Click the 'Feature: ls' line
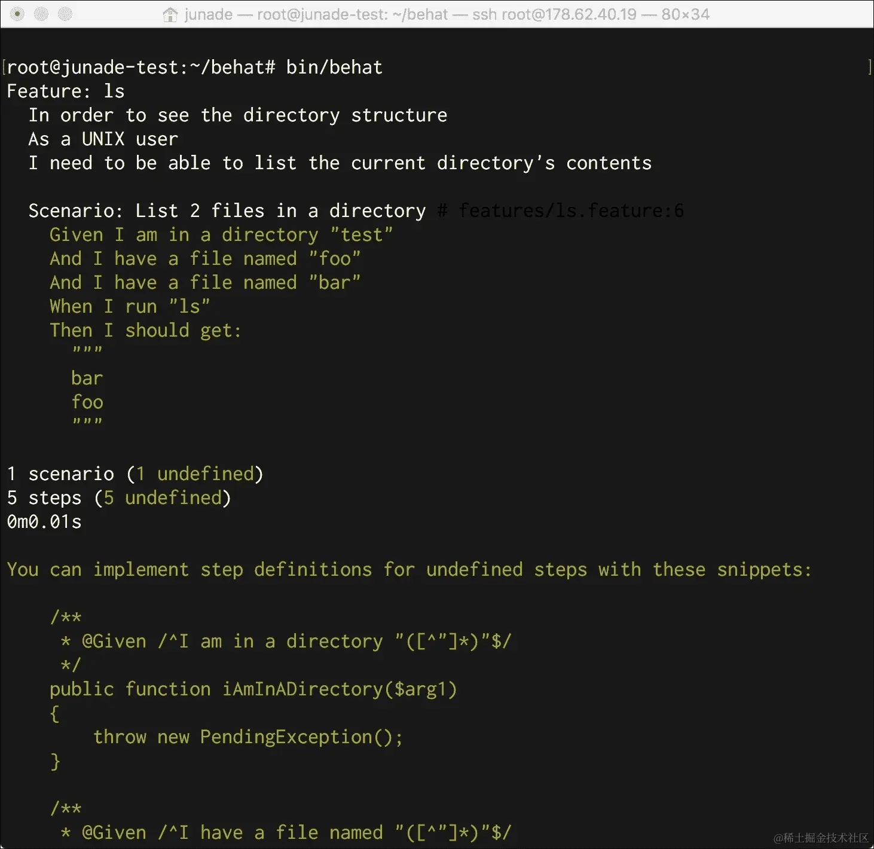This screenshot has height=849, width=874. pyautogui.click(x=66, y=91)
